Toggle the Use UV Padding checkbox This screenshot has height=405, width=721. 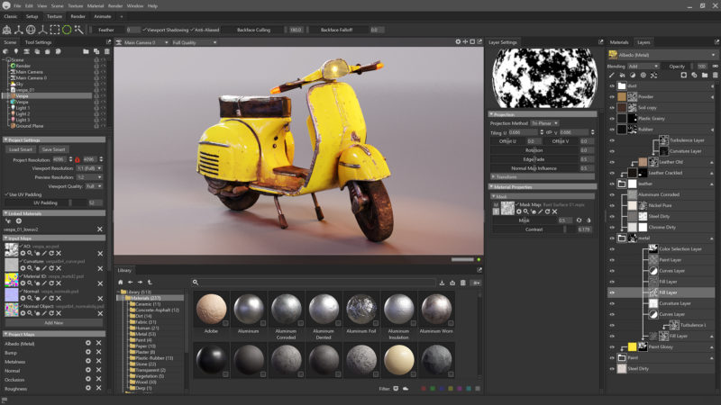point(7,193)
